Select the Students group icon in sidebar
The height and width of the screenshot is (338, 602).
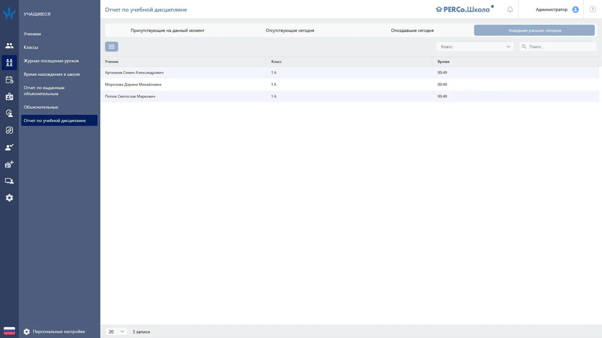(x=9, y=63)
